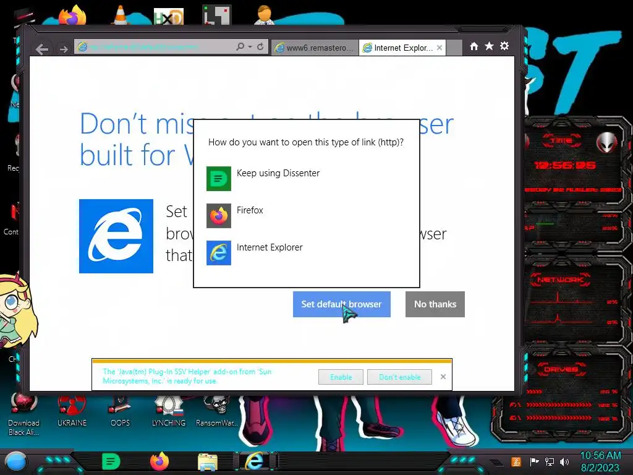633x475 pixels.
Task: Click the Java tray icon
Action: [516, 461]
